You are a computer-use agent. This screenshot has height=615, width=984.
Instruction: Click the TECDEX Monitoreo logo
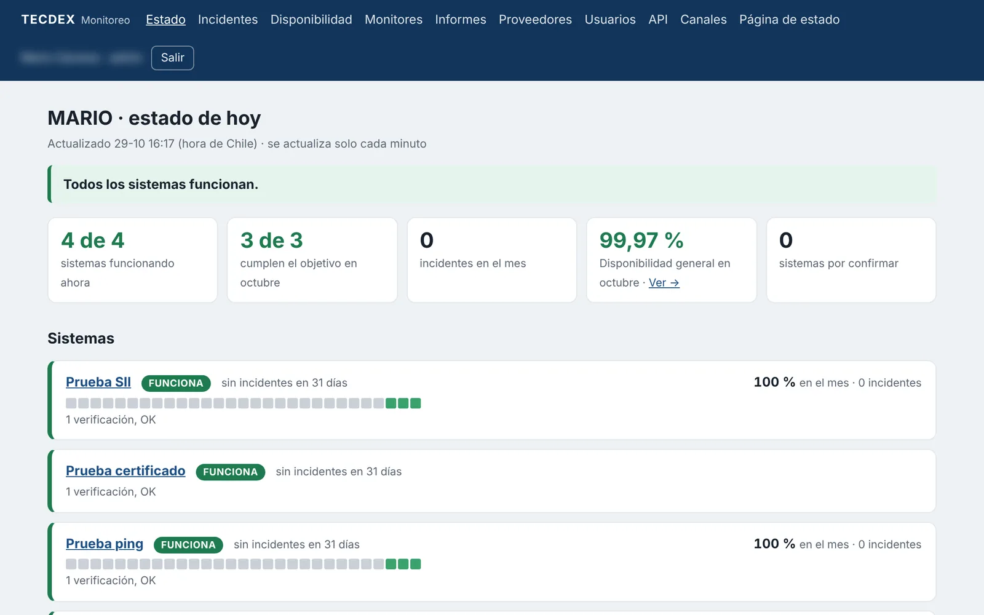[x=76, y=20]
